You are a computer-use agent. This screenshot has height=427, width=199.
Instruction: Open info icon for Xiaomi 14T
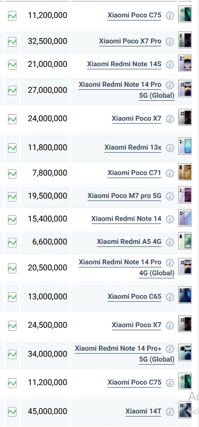coord(170,412)
